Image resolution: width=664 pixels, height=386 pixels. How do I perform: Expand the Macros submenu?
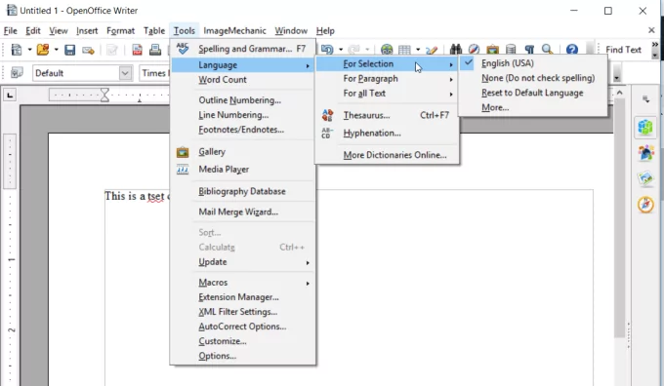tap(242, 283)
